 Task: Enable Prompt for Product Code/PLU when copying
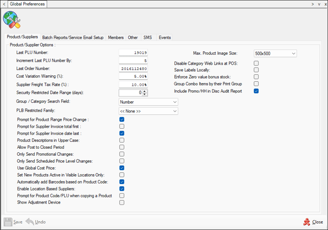pyautogui.click(x=122, y=196)
